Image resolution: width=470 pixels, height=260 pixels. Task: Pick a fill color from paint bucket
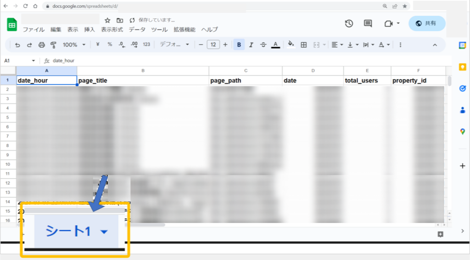pyautogui.click(x=290, y=45)
